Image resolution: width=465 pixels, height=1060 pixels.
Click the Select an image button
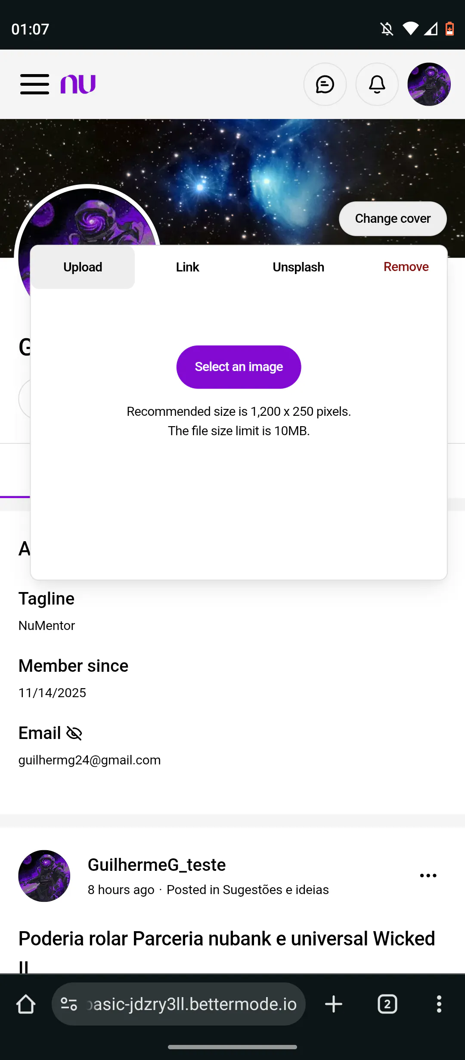tap(239, 367)
